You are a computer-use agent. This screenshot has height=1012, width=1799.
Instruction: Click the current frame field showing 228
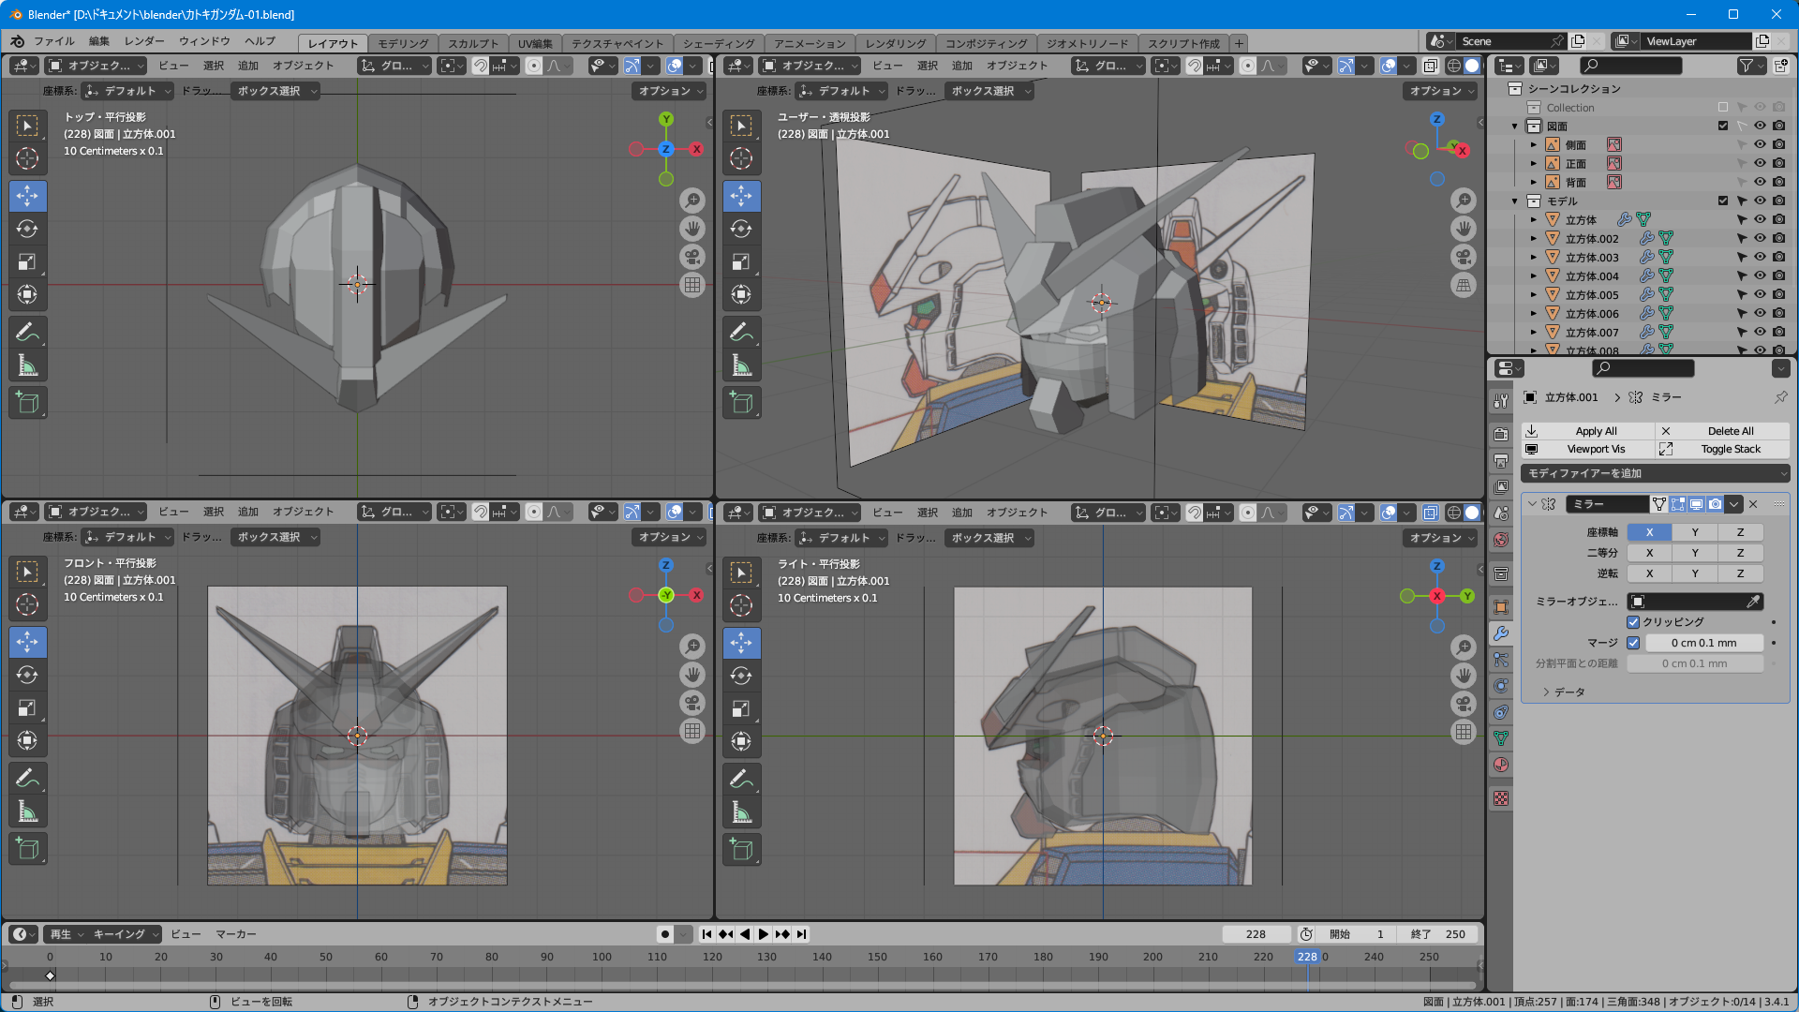pyautogui.click(x=1256, y=934)
